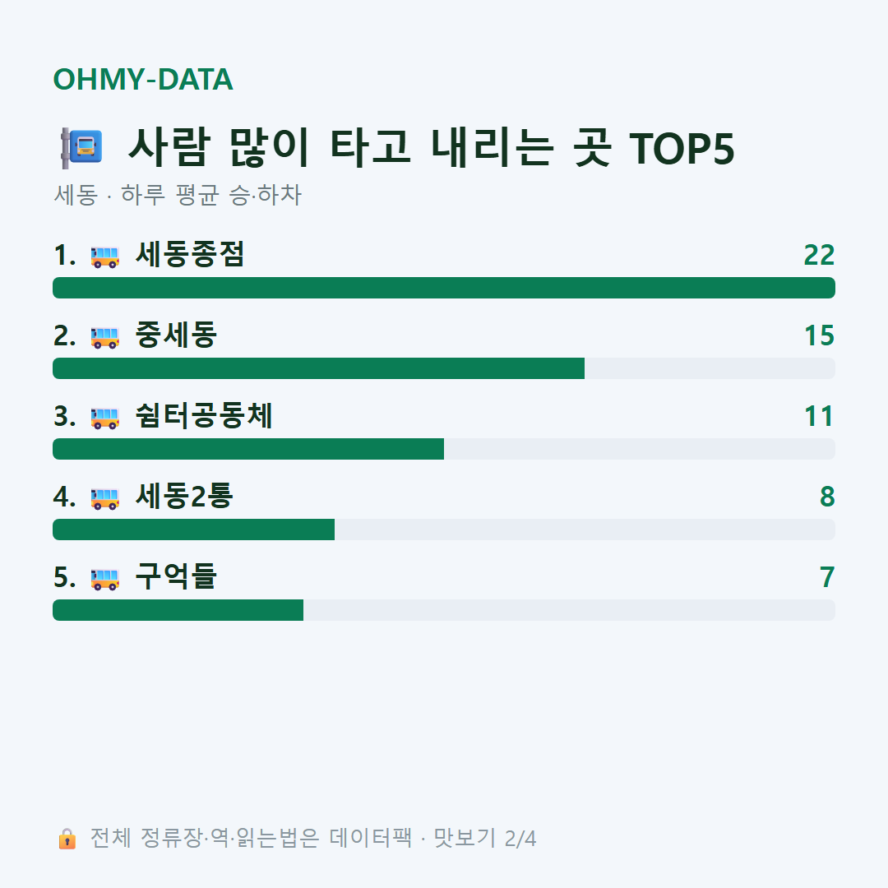
Task: Click the 세동종점 full green progress bar
Action: [444, 288]
